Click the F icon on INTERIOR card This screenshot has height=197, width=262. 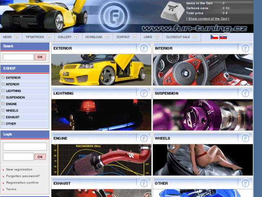pos(245,48)
